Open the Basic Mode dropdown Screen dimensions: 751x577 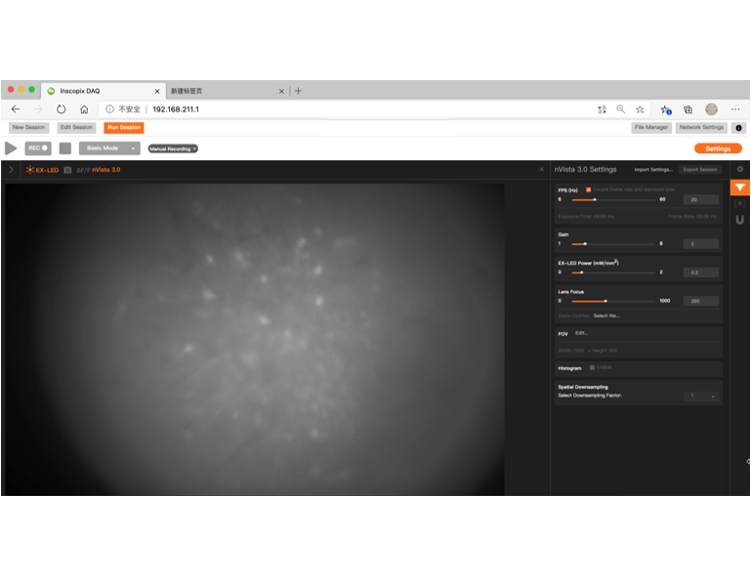(x=108, y=148)
